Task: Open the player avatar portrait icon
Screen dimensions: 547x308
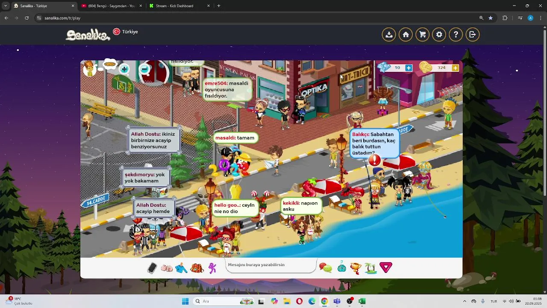Action: point(89,68)
